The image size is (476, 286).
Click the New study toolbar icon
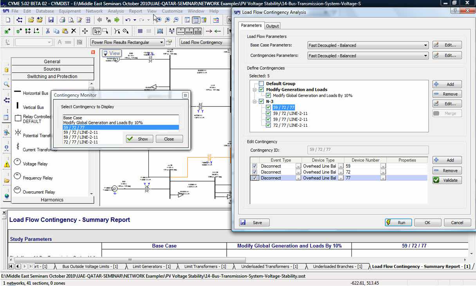[7, 20]
